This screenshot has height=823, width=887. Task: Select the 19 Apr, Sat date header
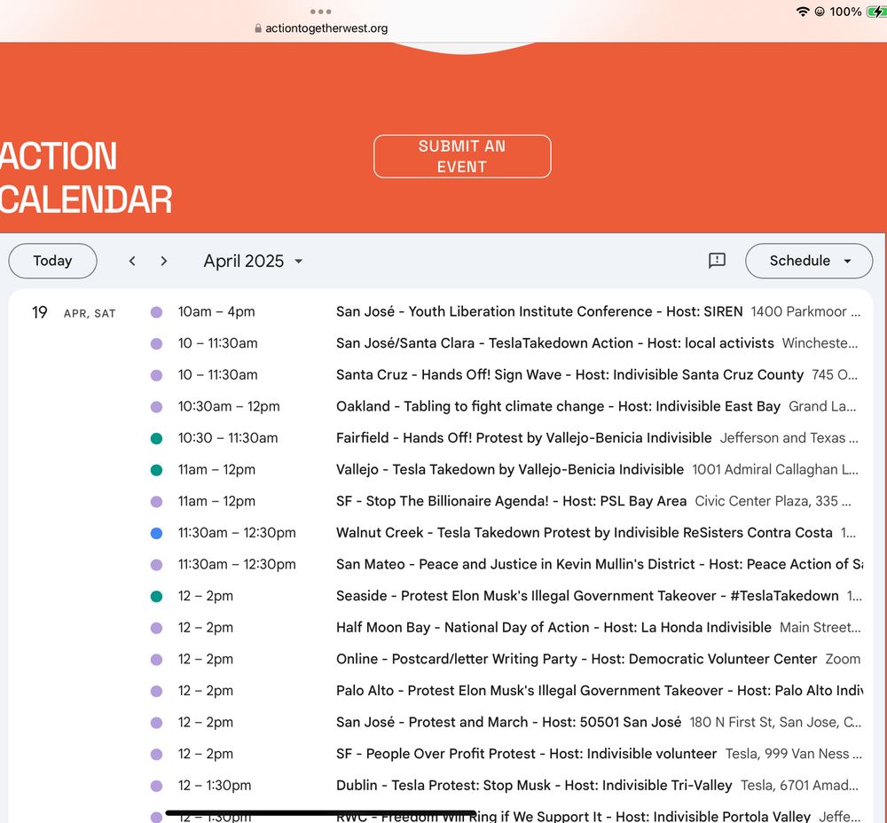click(x=74, y=312)
